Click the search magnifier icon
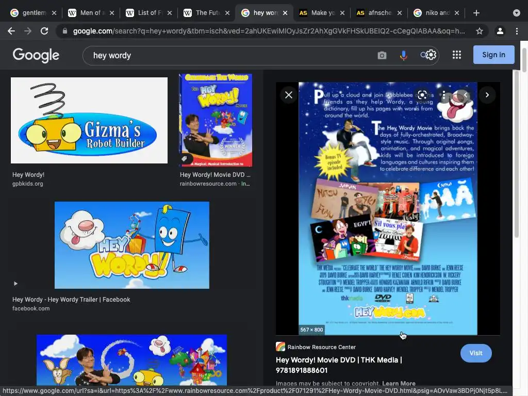528x396 pixels. click(x=423, y=55)
